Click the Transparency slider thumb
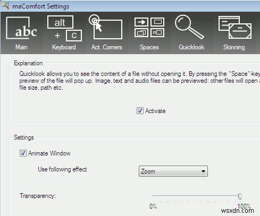Image resolution: width=260 pixels, height=216 pixels. [x=240, y=196]
